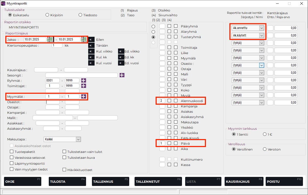Click the arrow button for Eilen
This screenshot has height=195, width=308.
click(91, 40)
